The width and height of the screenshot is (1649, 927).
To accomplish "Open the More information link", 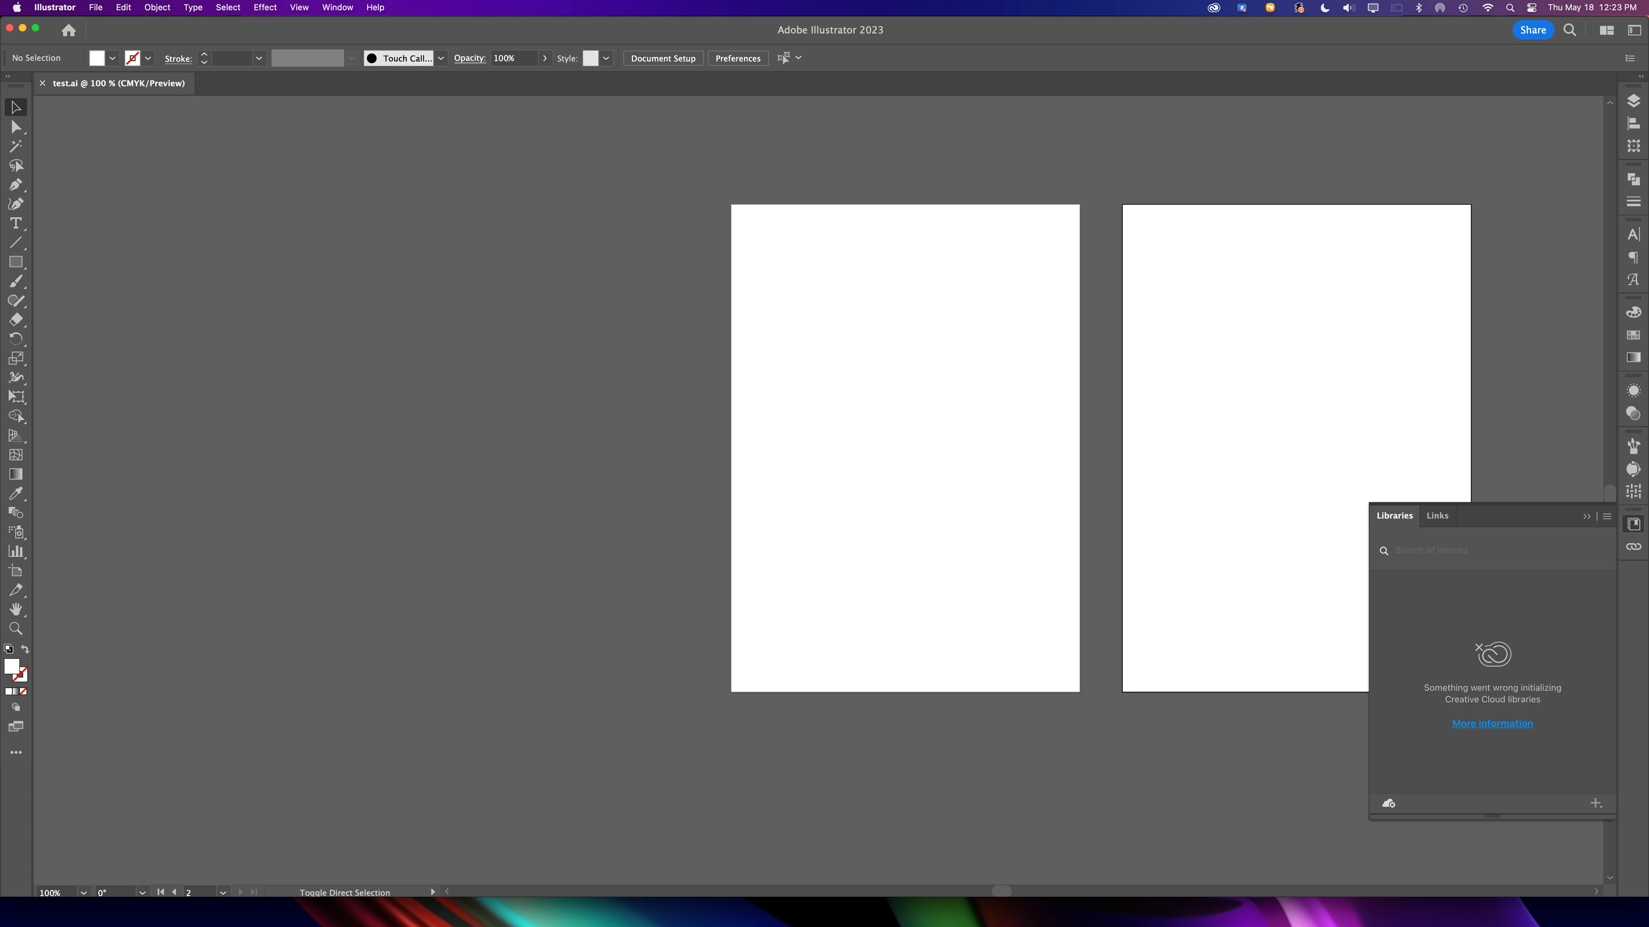I will point(1492,724).
